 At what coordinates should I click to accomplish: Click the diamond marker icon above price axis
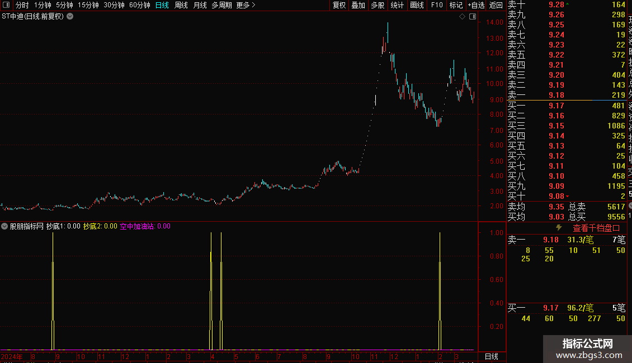463,17
